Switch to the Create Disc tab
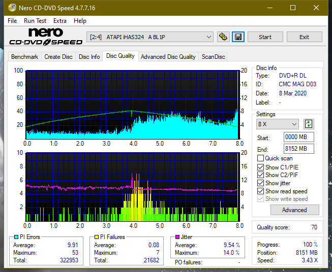Screen dimensions: 332x272 point(58,57)
